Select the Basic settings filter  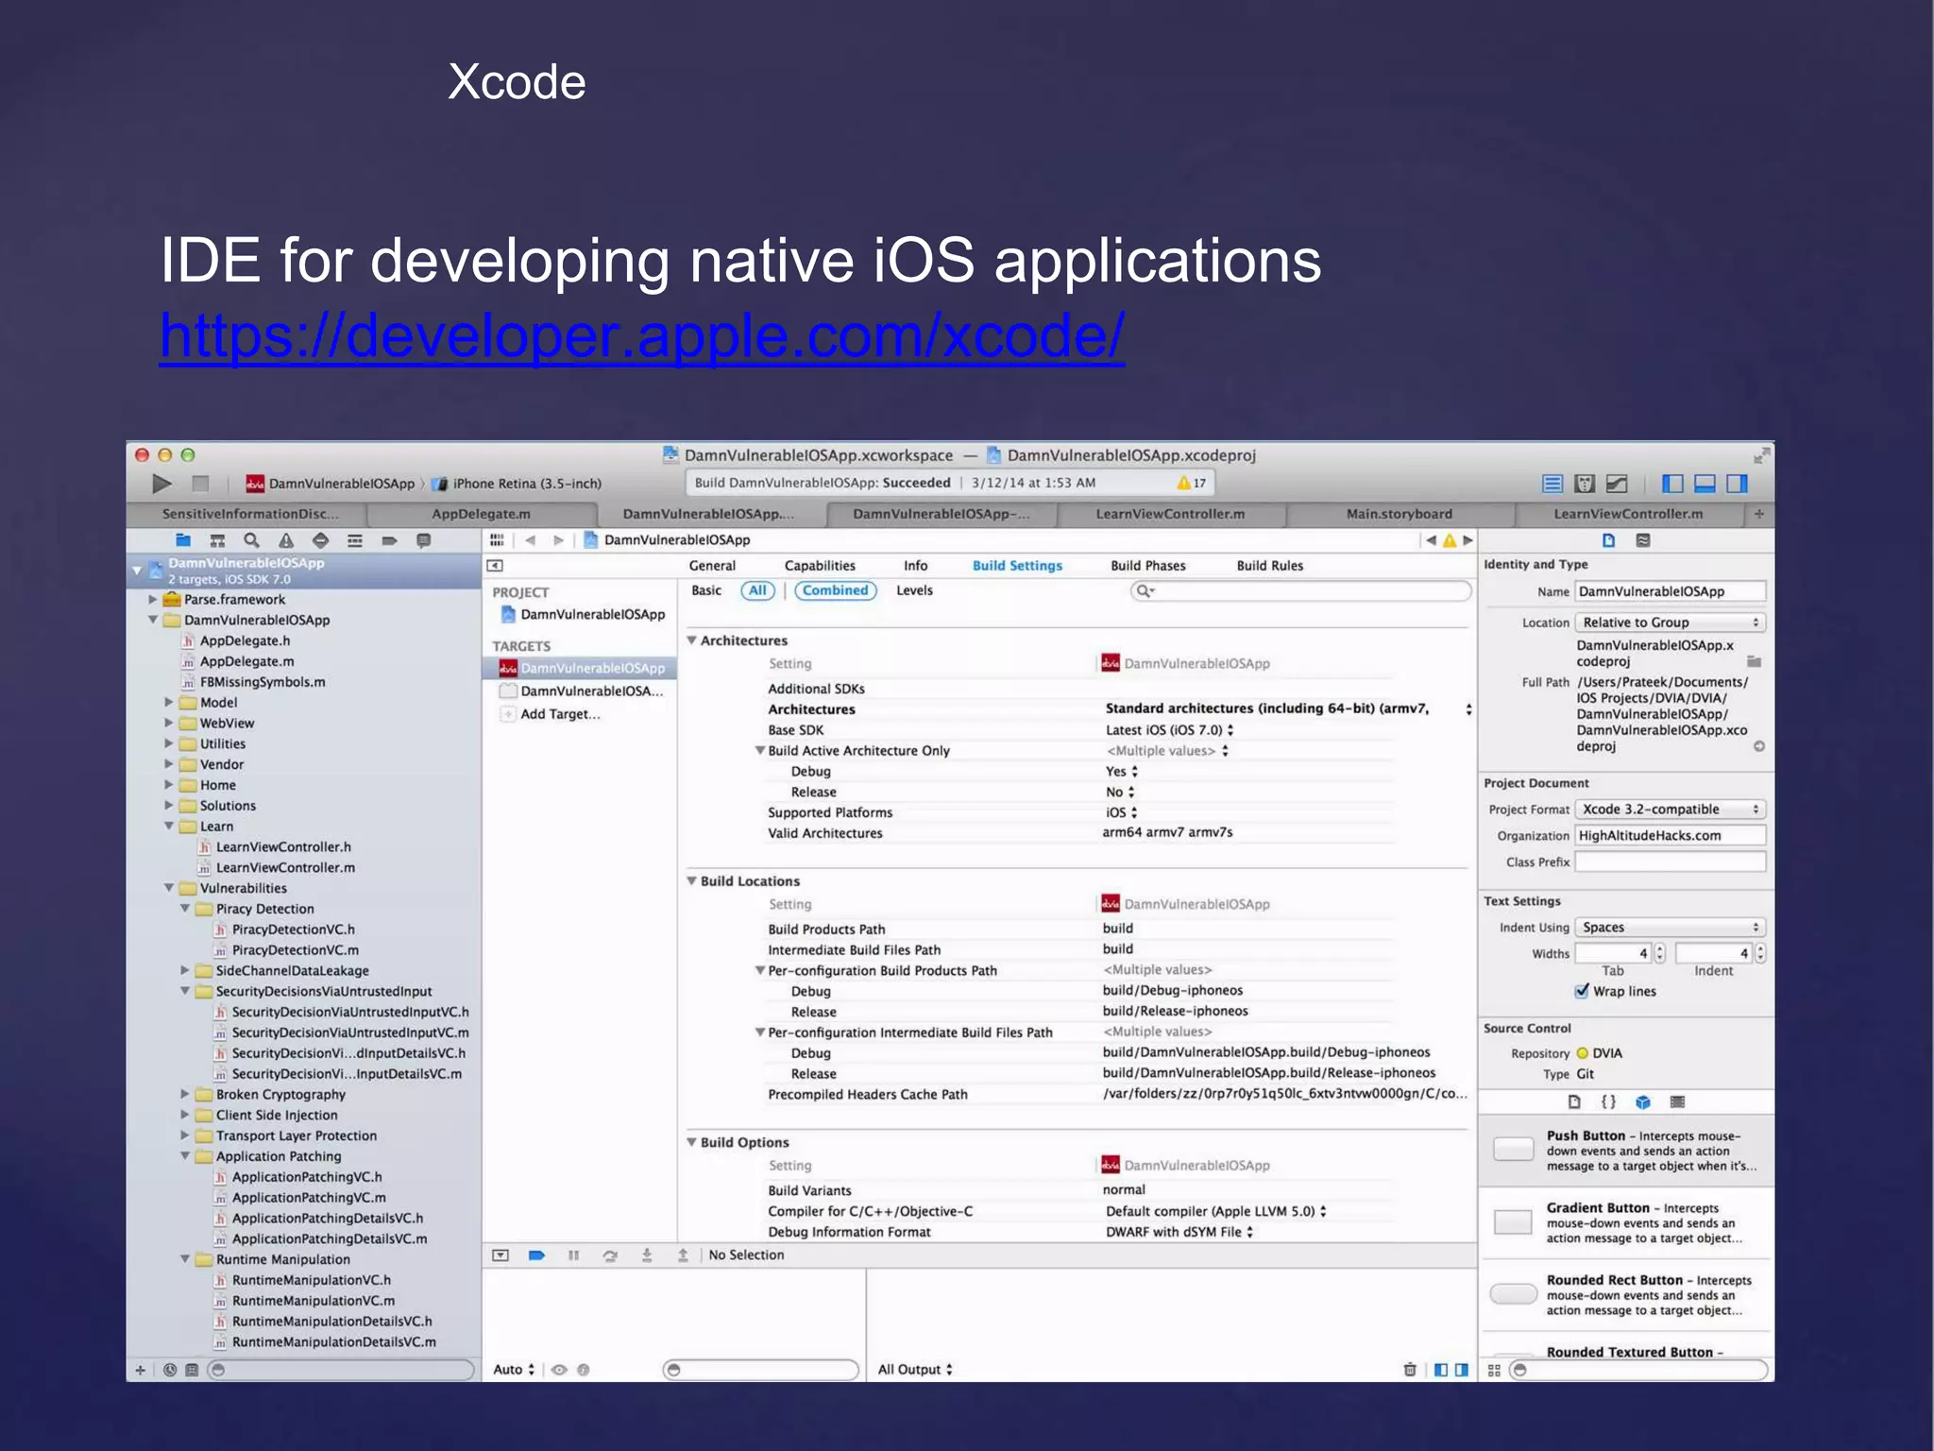point(706,590)
